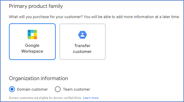This screenshot has width=184, height=102.
Task: Click the Primary product family heading
Action: pyautogui.click(x=36, y=6)
